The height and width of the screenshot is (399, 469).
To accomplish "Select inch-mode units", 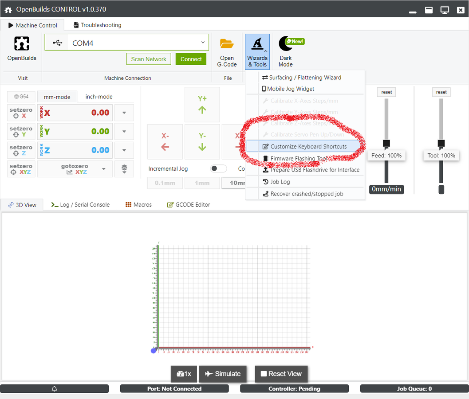I will pos(99,97).
